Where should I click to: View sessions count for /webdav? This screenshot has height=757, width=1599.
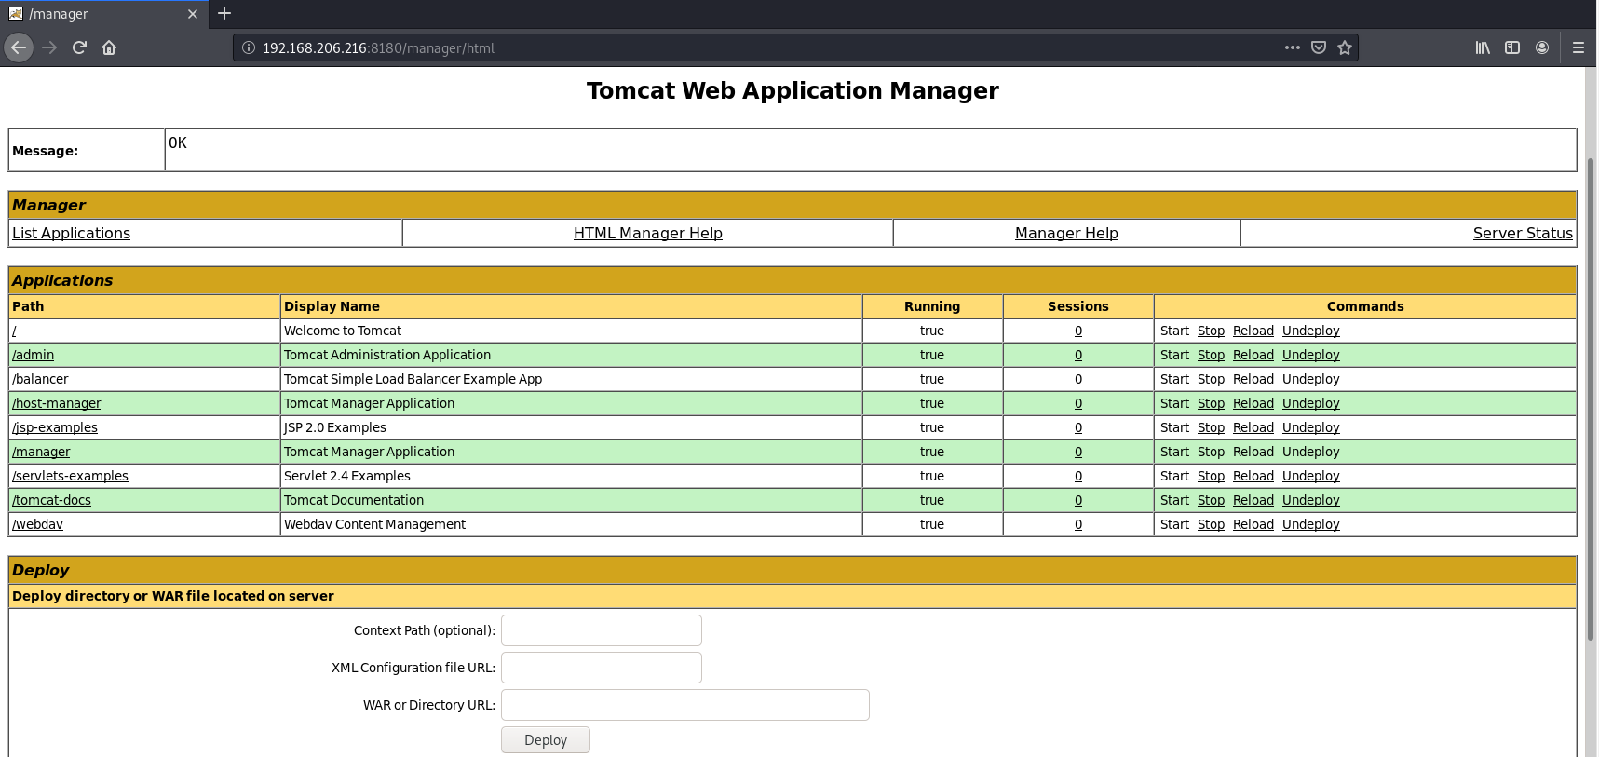click(1078, 524)
